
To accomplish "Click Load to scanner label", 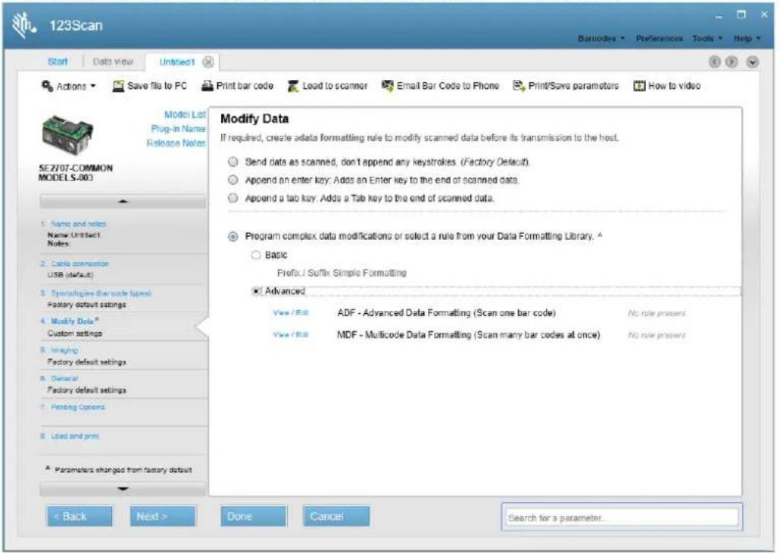I will [x=335, y=86].
